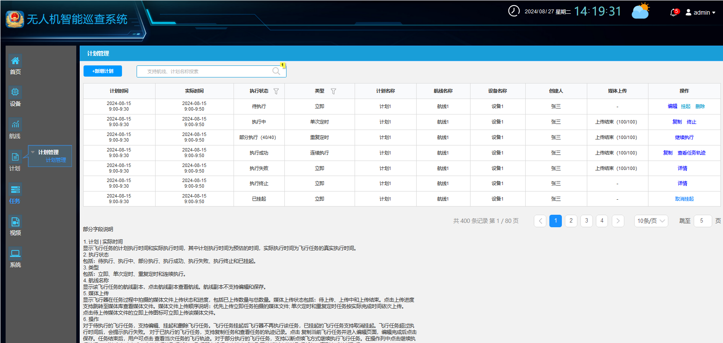Click the 计划管理 panel title
723x343 pixels.
(x=98, y=53)
